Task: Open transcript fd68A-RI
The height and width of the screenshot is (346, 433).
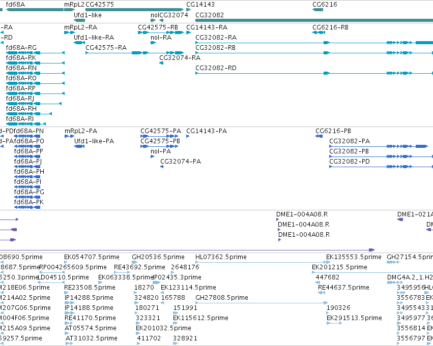Action: tap(26, 124)
